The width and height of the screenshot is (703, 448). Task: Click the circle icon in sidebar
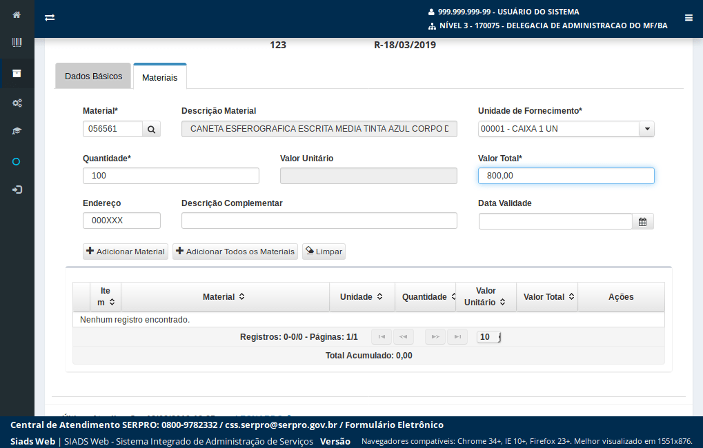16,162
